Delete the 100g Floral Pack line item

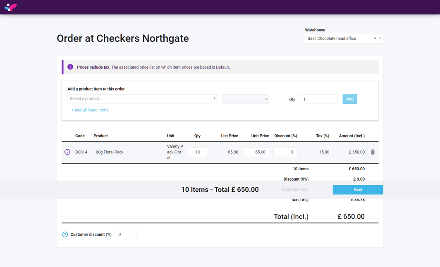point(373,152)
